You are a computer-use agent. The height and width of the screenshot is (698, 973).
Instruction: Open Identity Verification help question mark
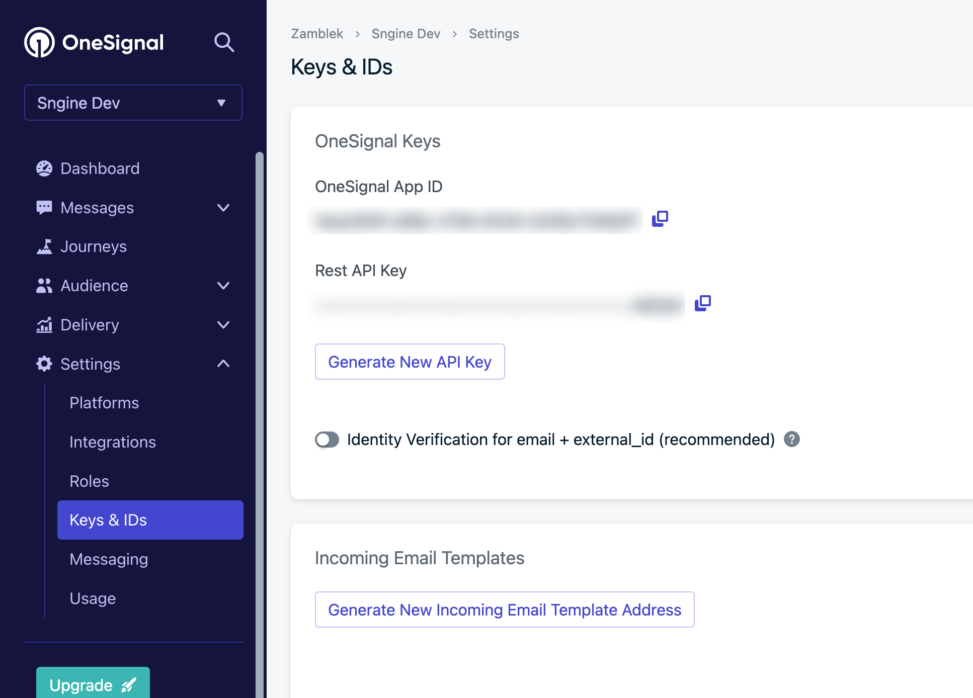click(792, 440)
